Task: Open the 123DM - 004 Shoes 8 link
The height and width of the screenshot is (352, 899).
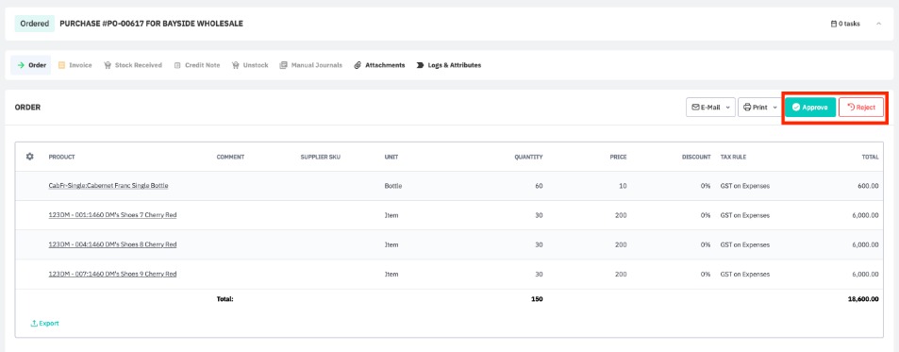Action: [112, 244]
